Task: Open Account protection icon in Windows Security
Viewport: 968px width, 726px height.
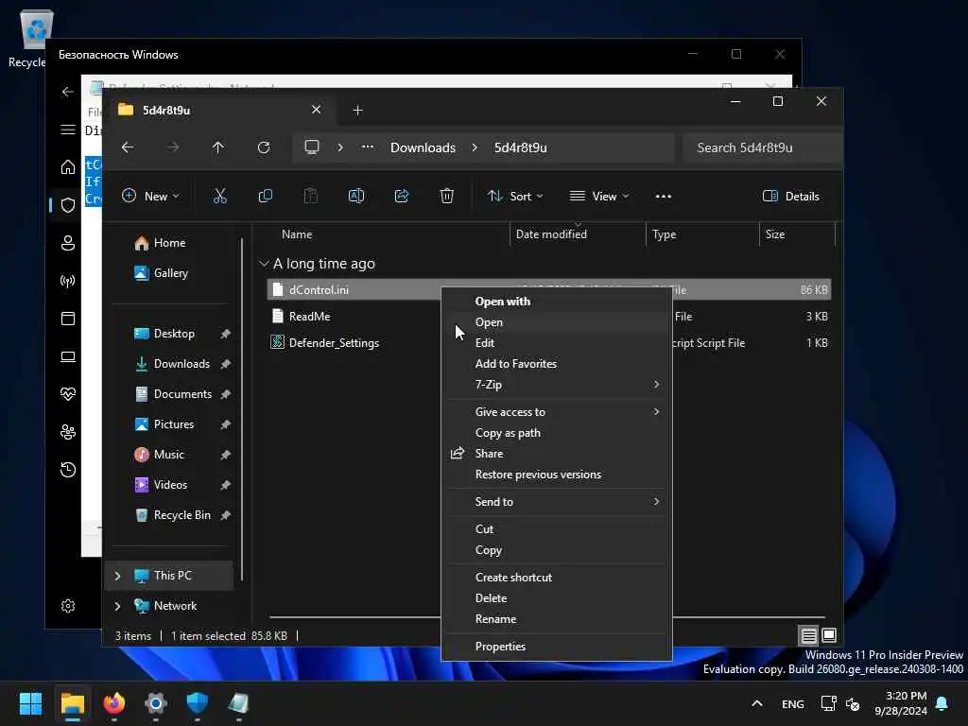Action: 68,243
